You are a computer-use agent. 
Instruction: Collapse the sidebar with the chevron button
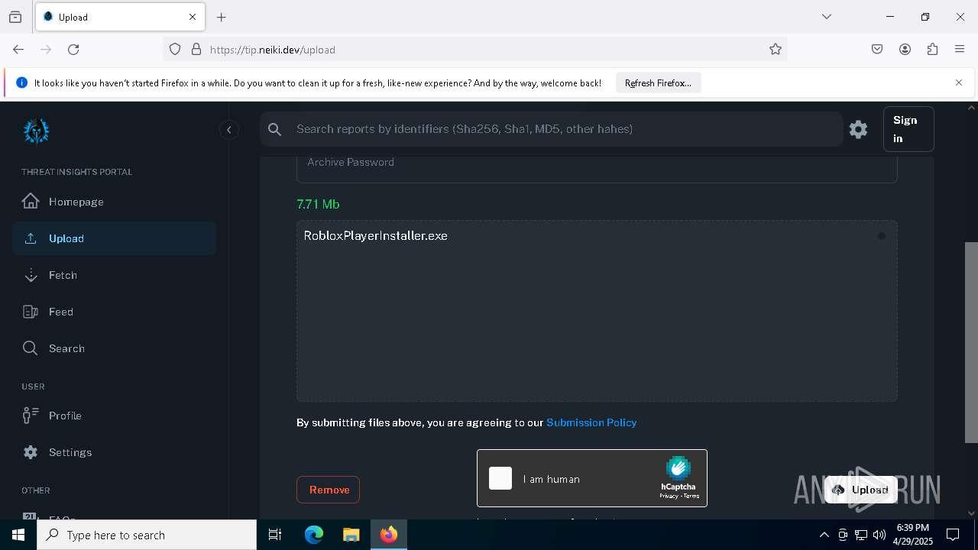tap(228, 130)
